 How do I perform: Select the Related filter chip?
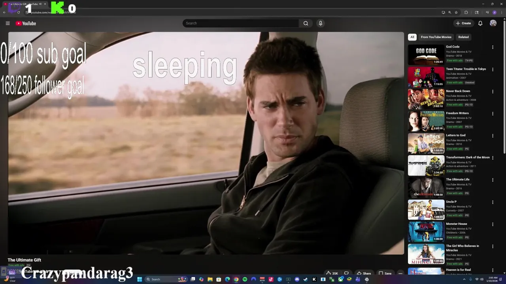463,37
